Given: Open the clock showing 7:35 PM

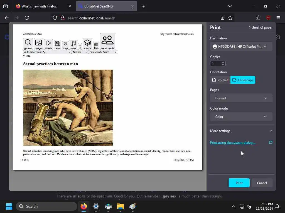Looking at the screenshot, I should [264, 206].
